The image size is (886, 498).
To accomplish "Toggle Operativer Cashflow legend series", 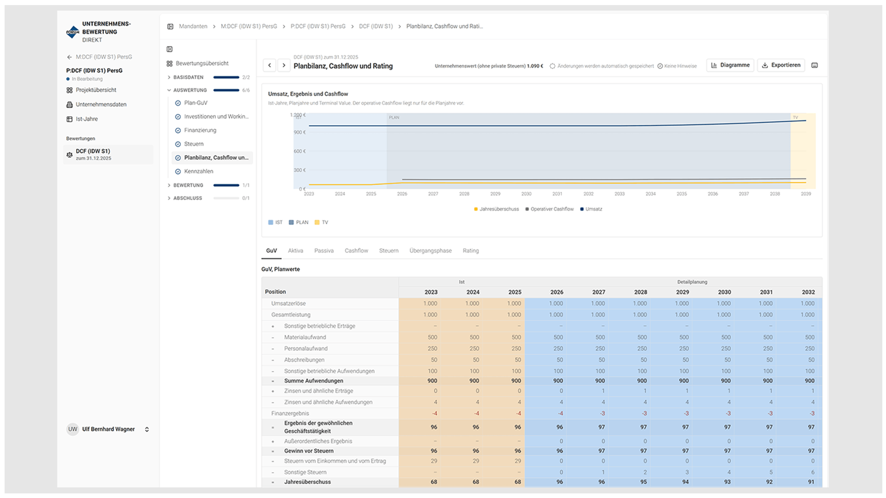I will pyautogui.click(x=549, y=209).
